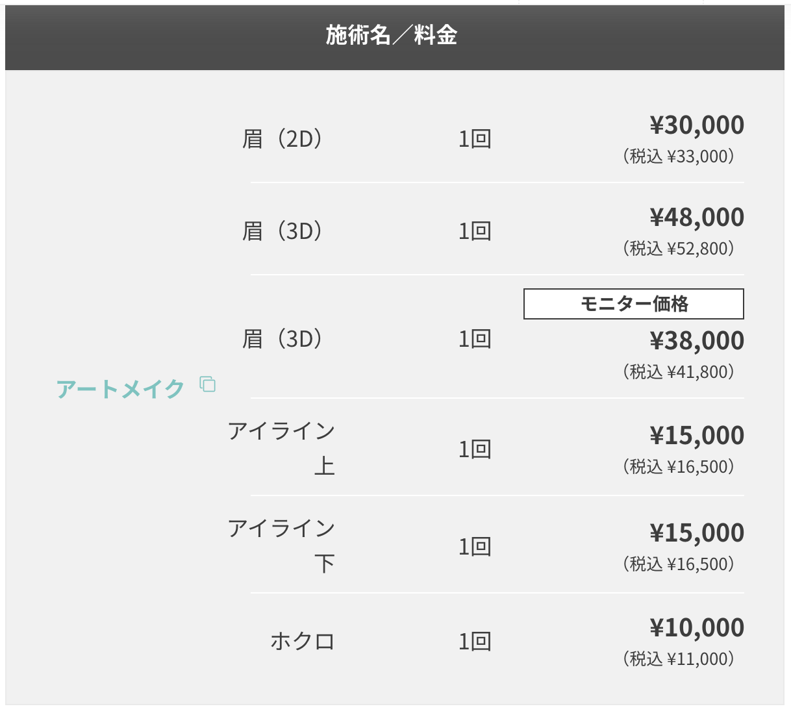The width and height of the screenshot is (791, 713).
Task: Click the アイライン下 treatment name
Action: tap(281, 546)
